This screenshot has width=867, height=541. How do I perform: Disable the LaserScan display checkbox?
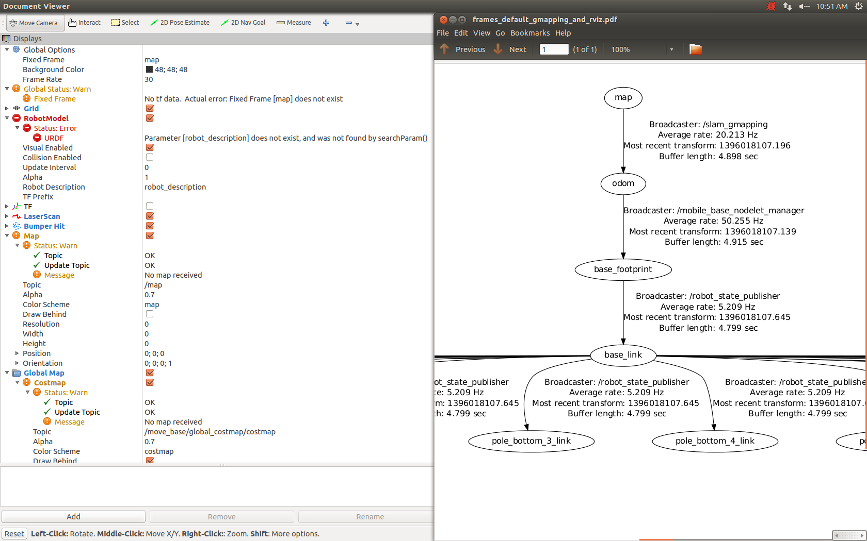150,216
